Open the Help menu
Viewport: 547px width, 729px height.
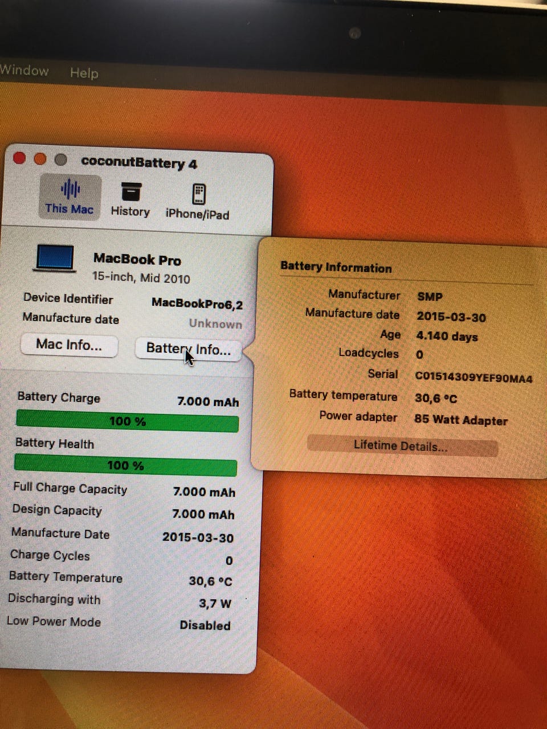(x=84, y=73)
